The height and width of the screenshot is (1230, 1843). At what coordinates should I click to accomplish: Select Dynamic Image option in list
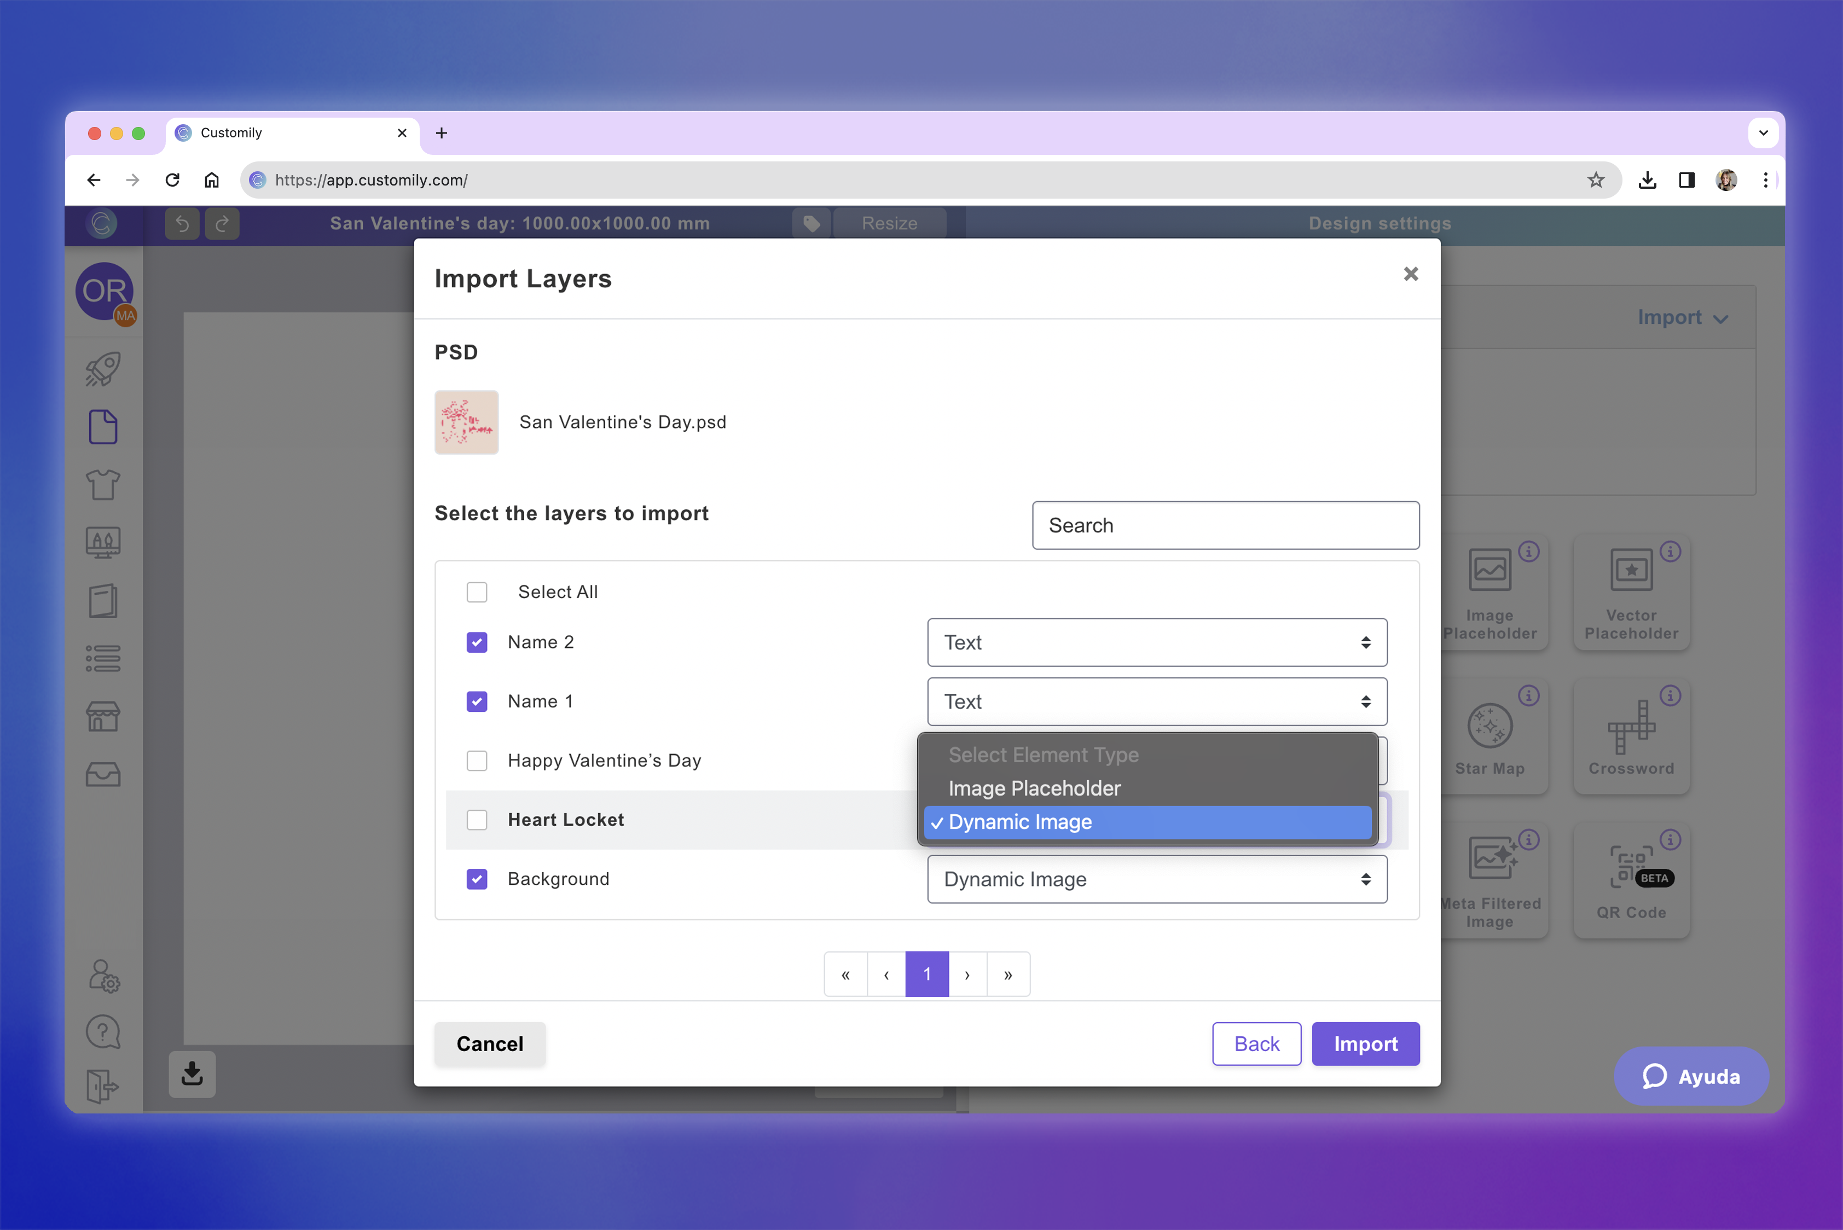pyautogui.click(x=1020, y=822)
